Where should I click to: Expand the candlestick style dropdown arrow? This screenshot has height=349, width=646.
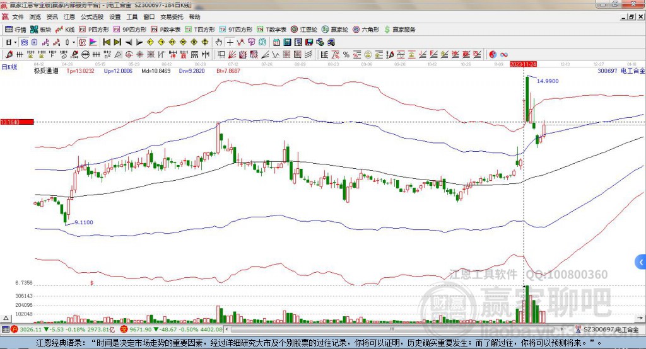pyautogui.click(x=74, y=42)
